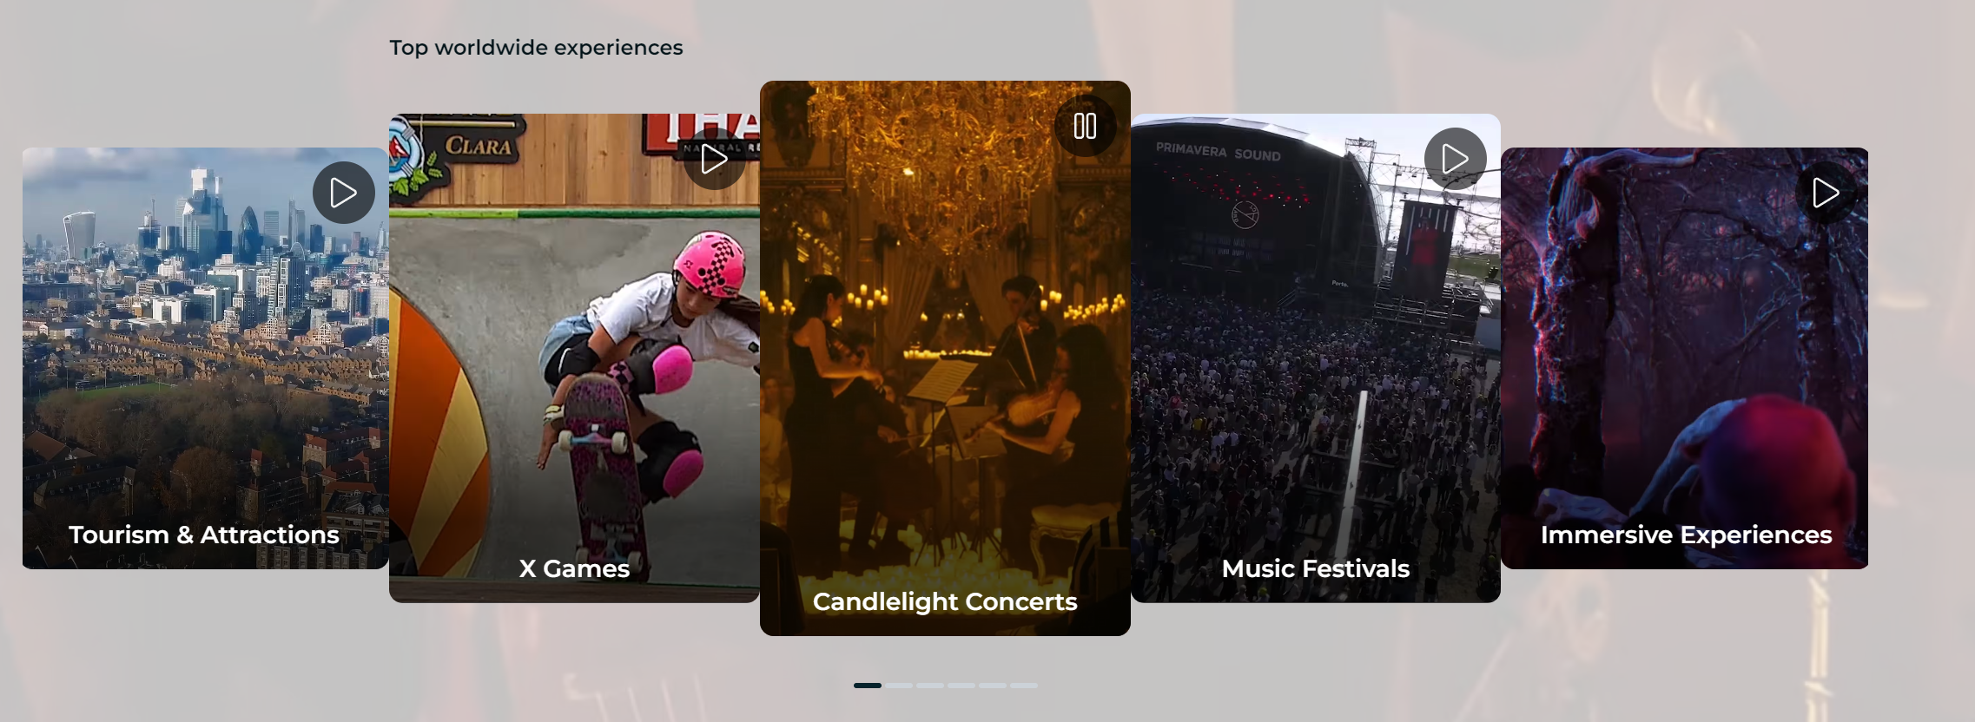
Task: Click the Music Festivals title text
Action: pos(1316,568)
